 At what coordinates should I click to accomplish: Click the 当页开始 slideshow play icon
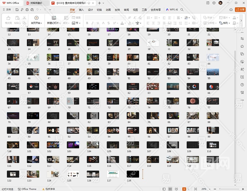point(36,18)
